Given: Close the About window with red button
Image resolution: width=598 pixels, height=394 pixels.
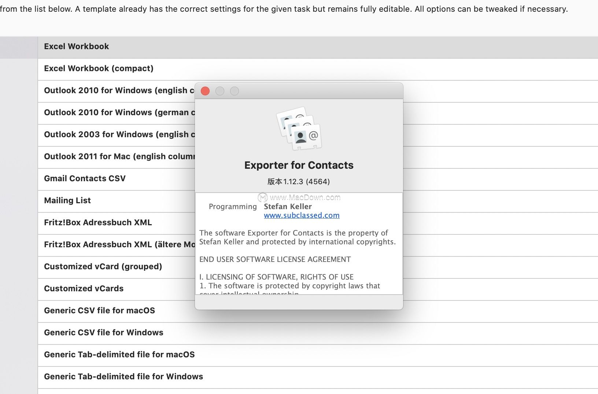Looking at the screenshot, I should [x=205, y=91].
